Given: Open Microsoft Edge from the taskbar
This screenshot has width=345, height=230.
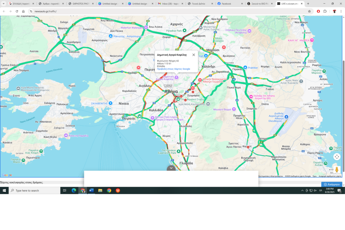Looking at the screenshot, I should 74,190.
